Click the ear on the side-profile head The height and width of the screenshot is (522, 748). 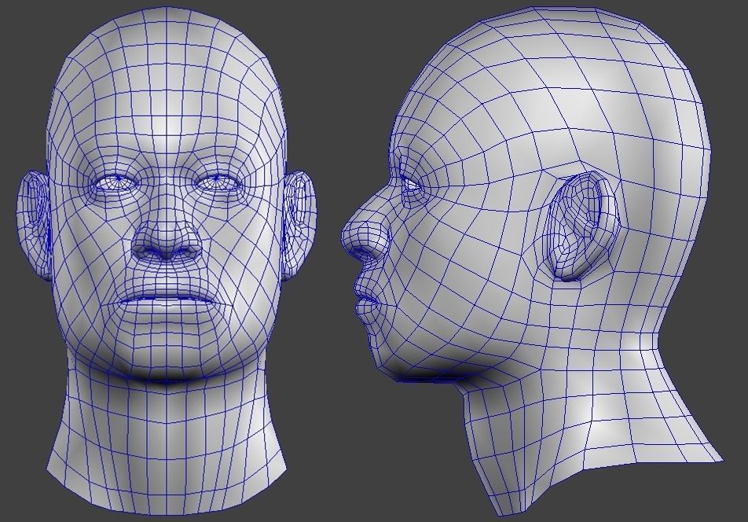pyautogui.click(x=582, y=226)
